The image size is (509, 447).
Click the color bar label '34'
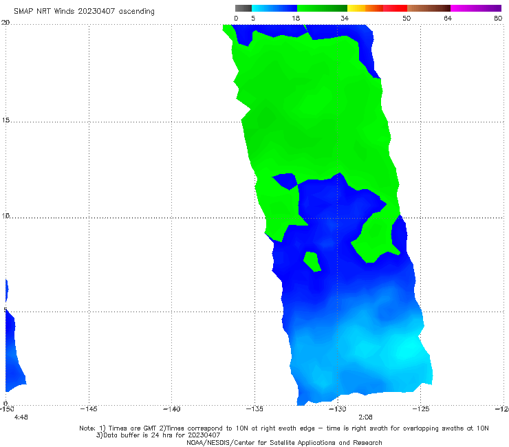click(x=345, y=19)
